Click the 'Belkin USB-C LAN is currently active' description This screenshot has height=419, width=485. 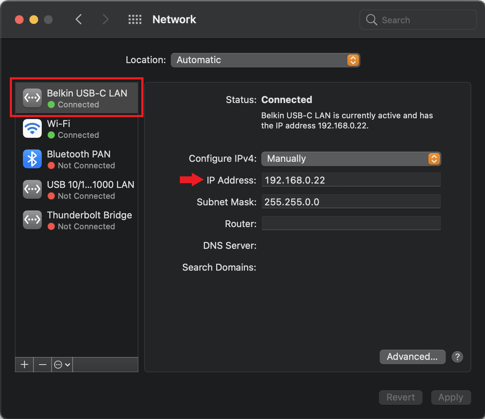coord(347,120)
